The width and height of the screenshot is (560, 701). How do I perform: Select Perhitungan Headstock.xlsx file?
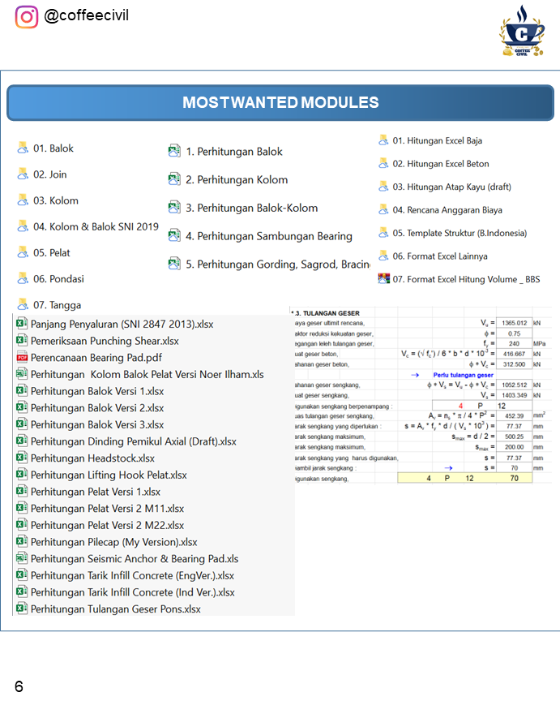tap(92, 458)
